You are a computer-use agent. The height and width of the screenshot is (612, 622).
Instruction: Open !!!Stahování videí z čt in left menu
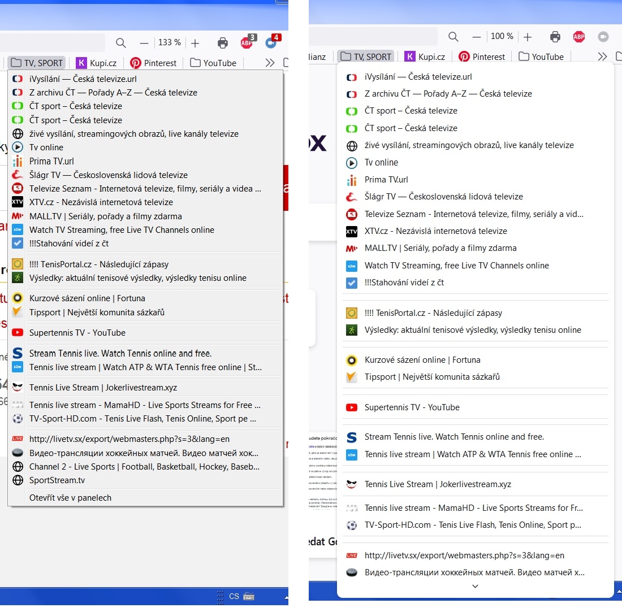coord(145,244)
